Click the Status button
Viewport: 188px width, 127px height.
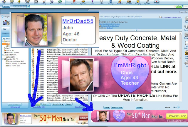coord(68,104)
